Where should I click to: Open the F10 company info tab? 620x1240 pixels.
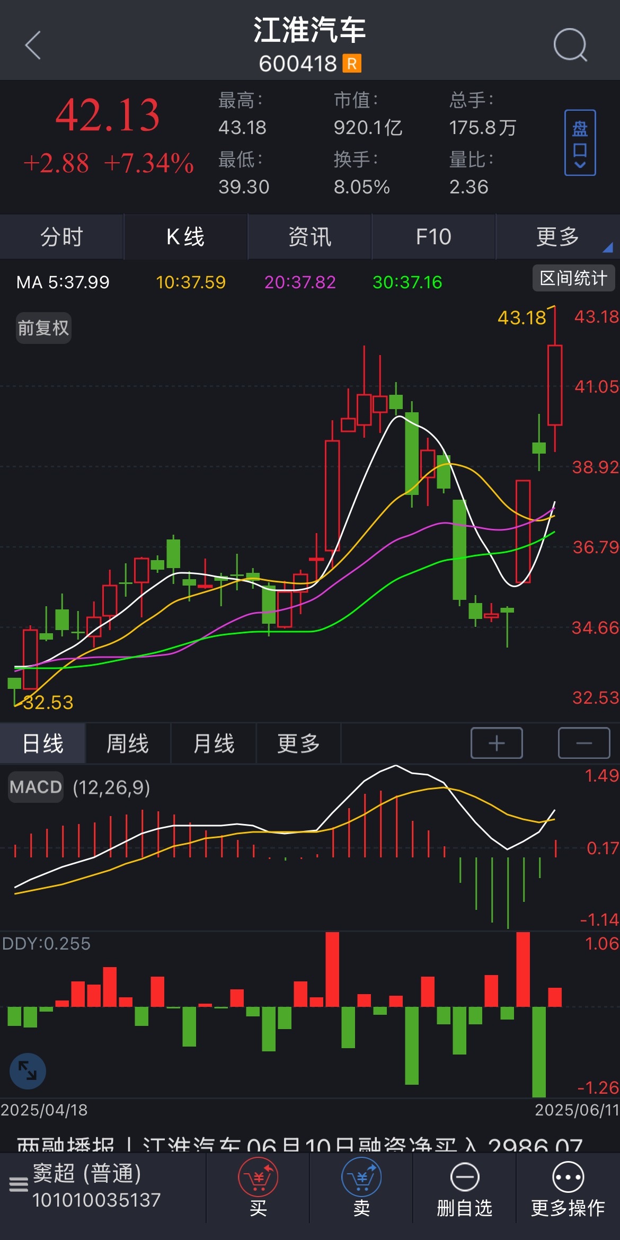[x=433, y=236]
